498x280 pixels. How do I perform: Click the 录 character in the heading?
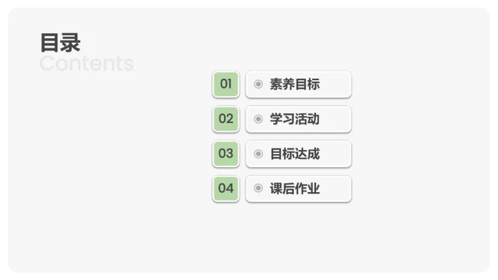tap(71, 43)
